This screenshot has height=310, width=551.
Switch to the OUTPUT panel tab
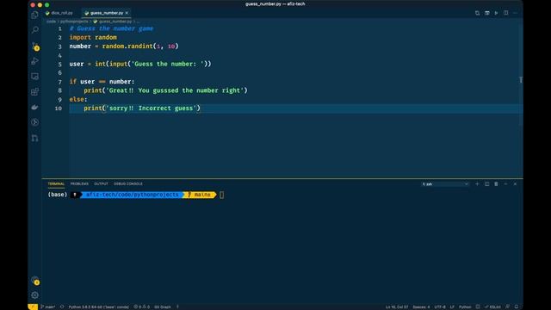[101, 183]
